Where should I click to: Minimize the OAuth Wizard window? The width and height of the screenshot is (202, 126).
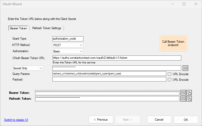coord(172,4)
